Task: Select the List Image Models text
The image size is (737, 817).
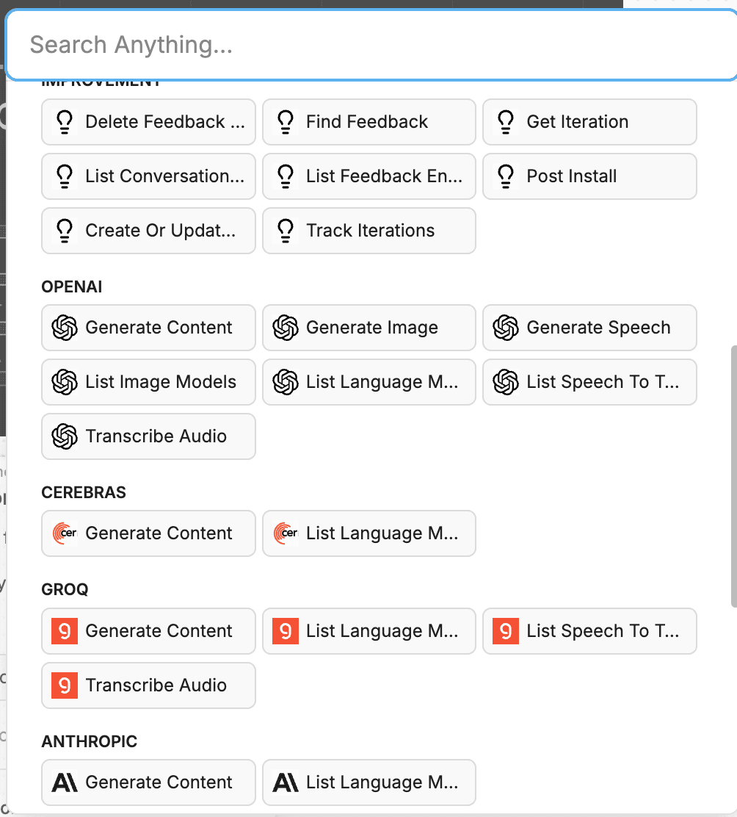Action: (x=161, y=382)
